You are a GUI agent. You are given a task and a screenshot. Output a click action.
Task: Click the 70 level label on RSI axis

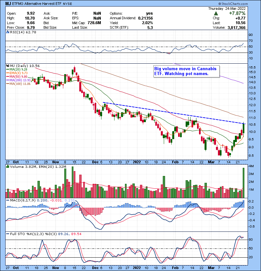tap(251, 40)
